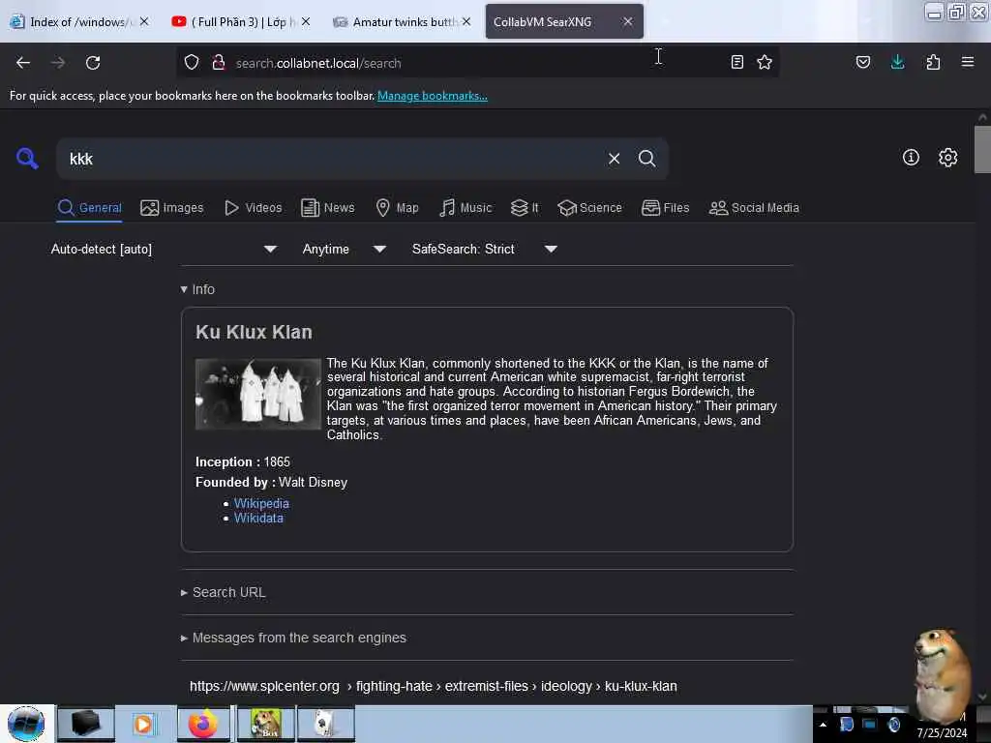Clear the search query with X icon
991x743 pixels.
click(x=614, y=159)
